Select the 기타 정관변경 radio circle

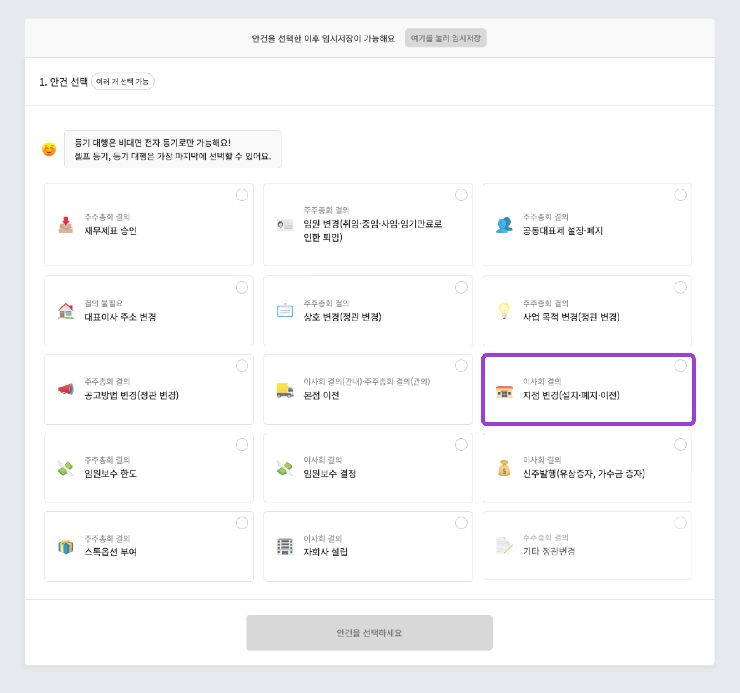point(680,523)
